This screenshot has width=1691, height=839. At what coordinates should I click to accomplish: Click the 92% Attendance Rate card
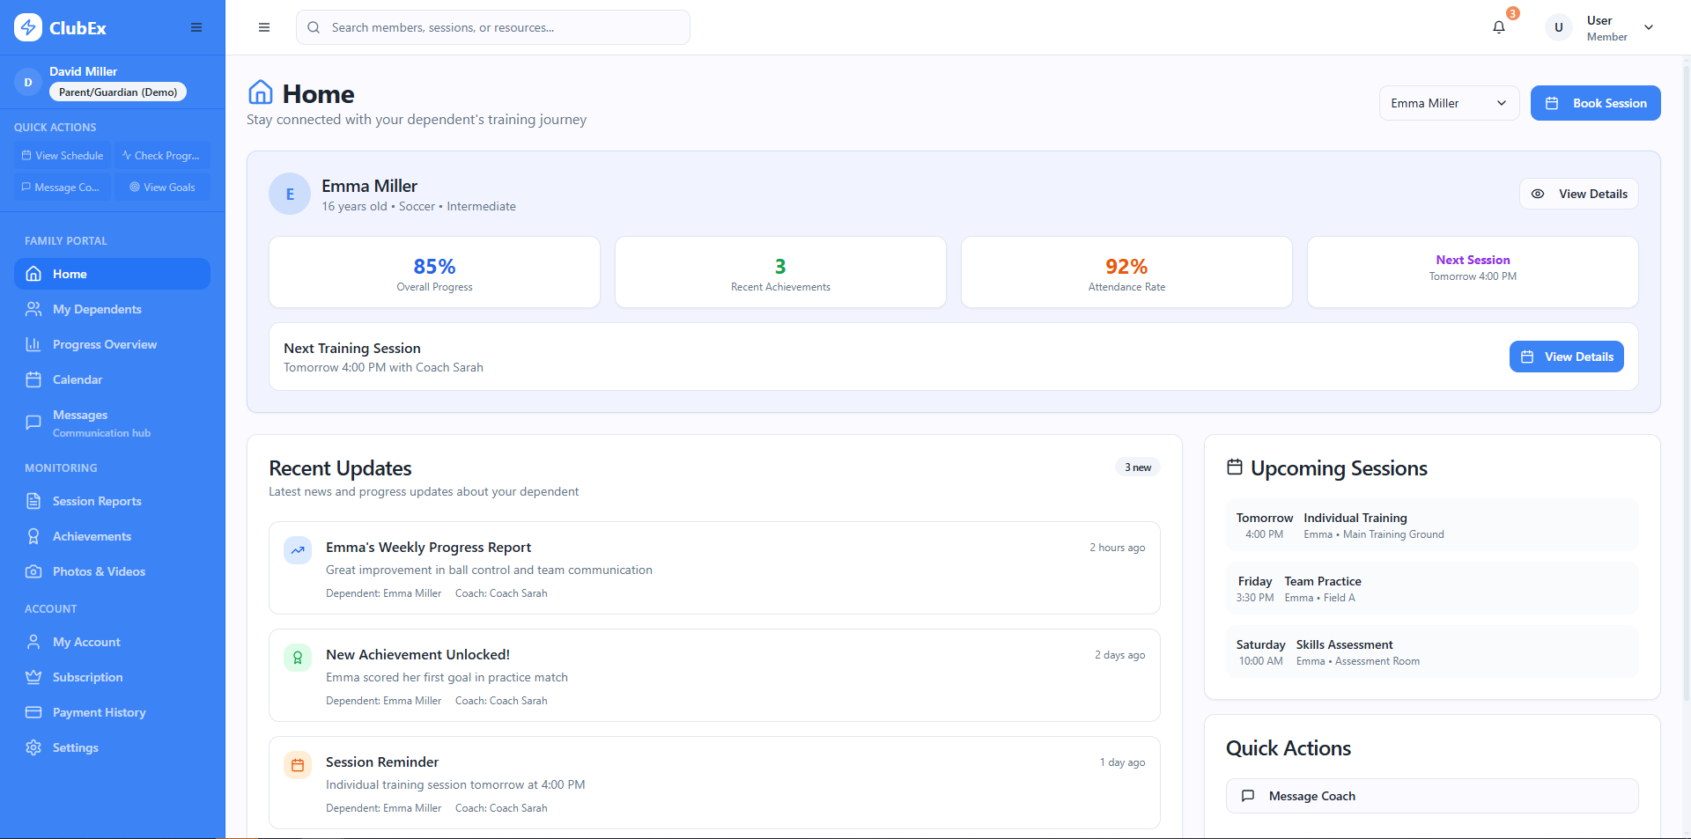(1126, 272)
